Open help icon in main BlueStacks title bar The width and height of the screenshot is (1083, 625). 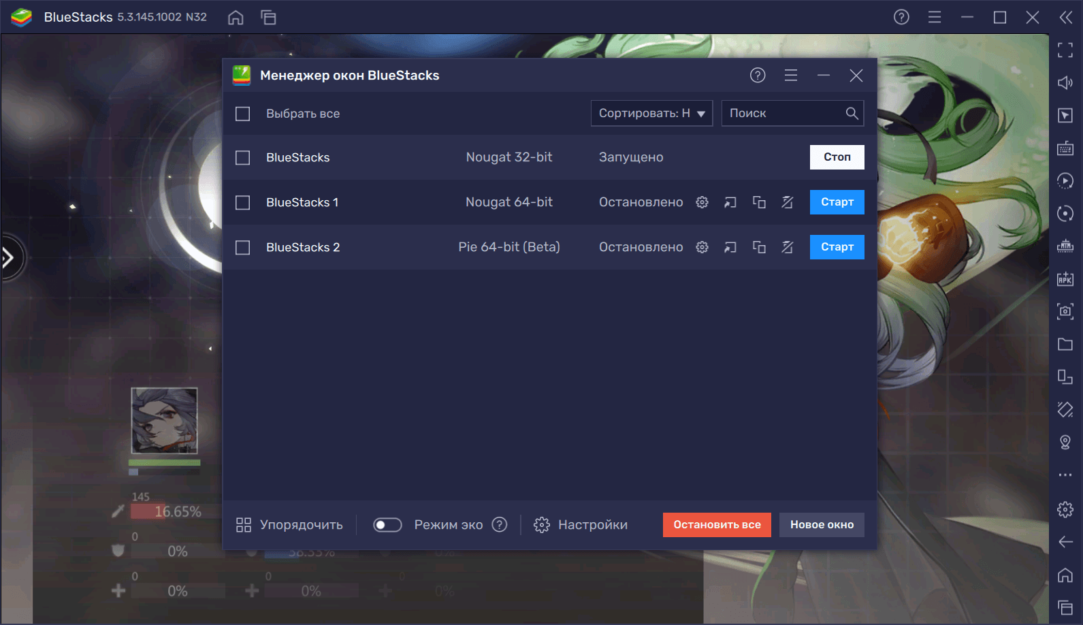point(901,17)
